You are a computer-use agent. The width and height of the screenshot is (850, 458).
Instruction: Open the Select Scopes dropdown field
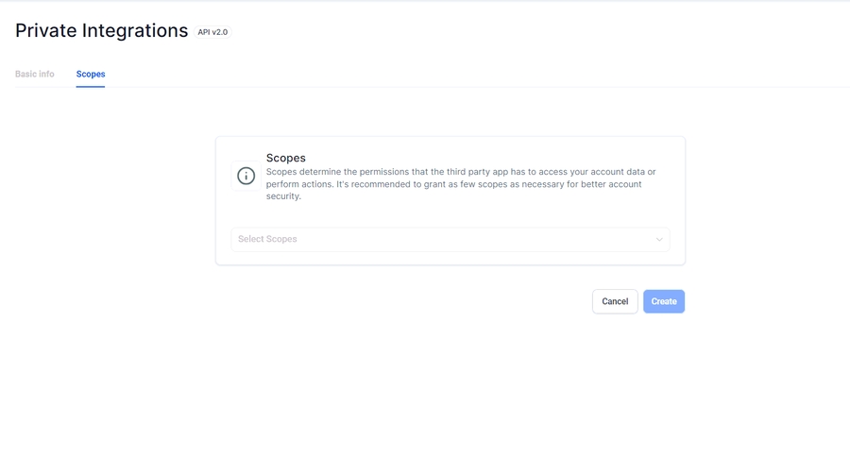pyautogui.click(x=450, y=240)
